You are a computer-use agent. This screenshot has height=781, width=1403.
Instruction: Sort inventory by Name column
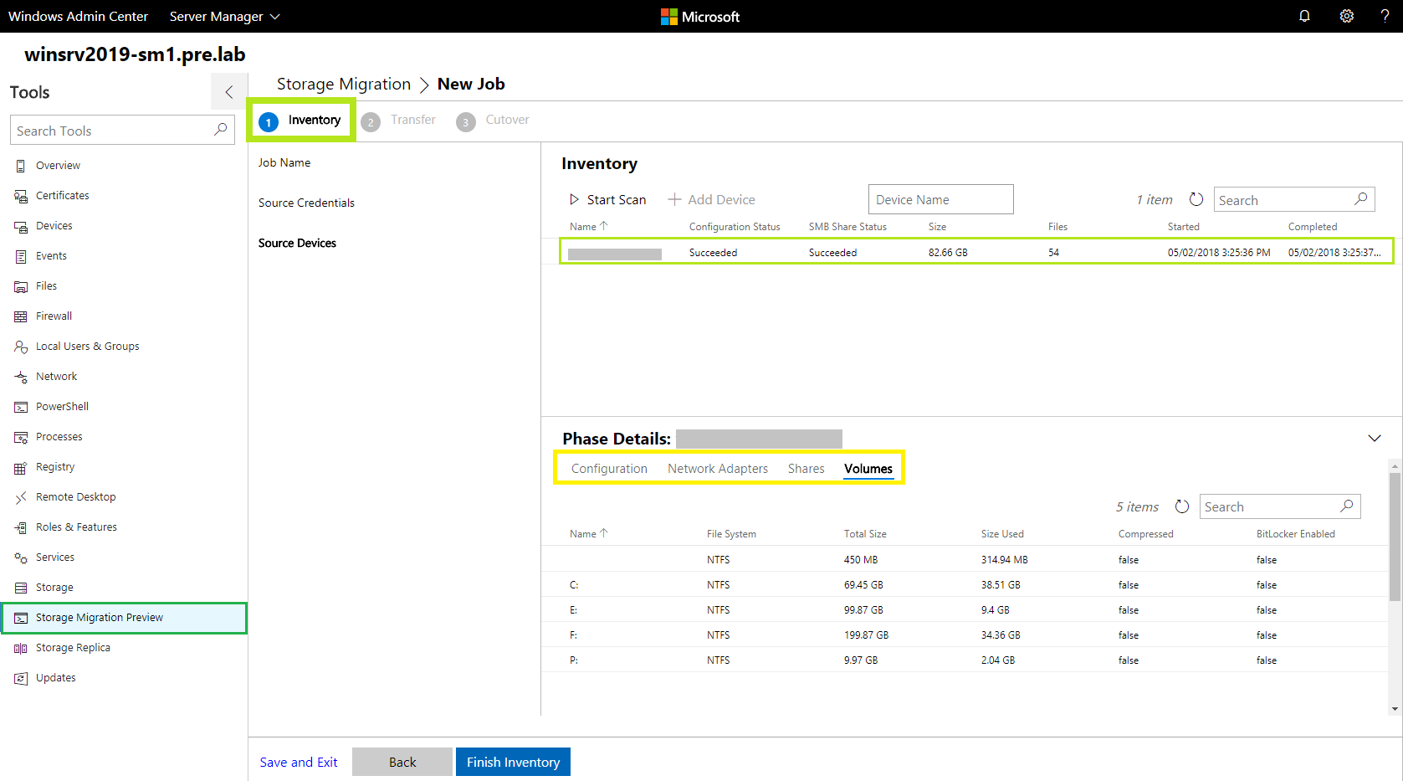click(589, 226)
